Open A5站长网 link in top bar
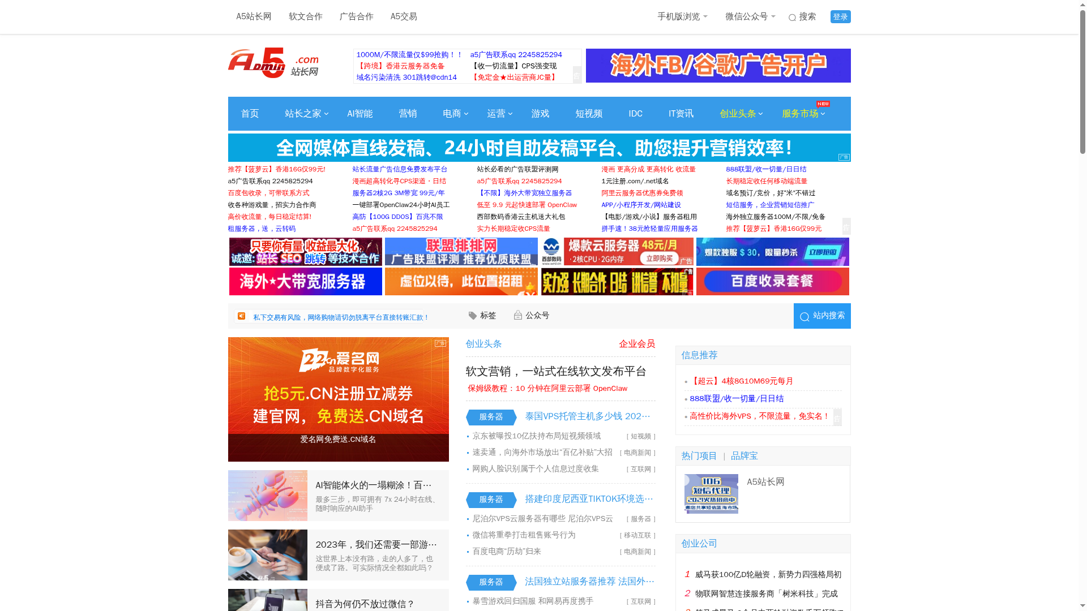 254,17
